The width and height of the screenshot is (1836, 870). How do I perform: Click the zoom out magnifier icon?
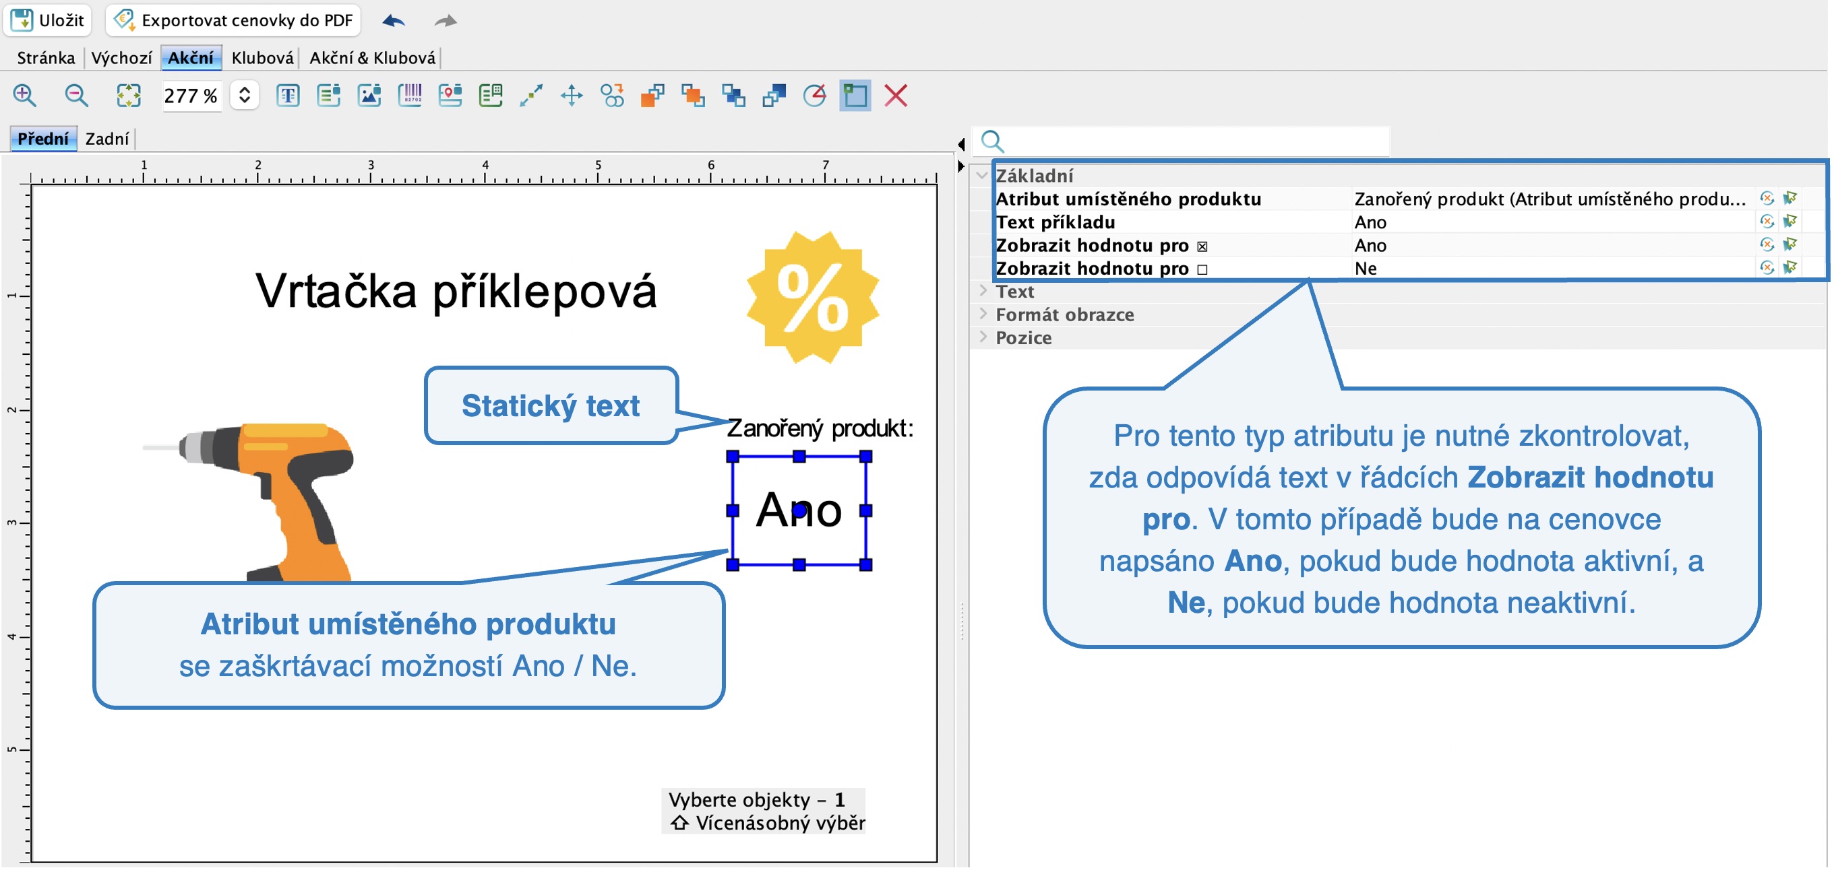(76, 96)
